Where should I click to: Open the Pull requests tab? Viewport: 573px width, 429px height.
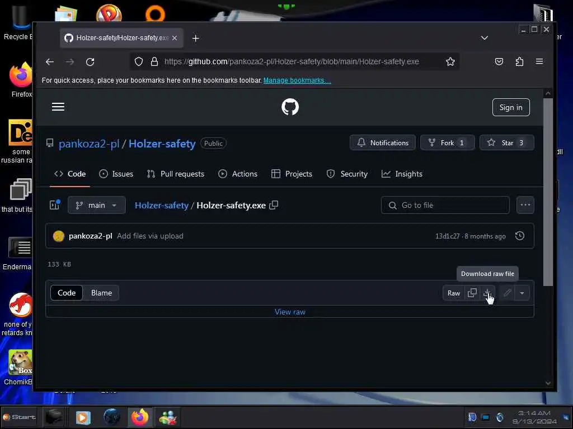[x=175, y=174]
